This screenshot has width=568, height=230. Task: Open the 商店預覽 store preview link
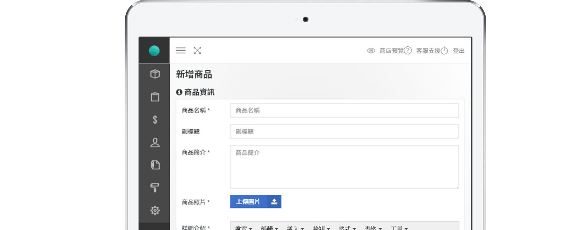click(392, 51)
